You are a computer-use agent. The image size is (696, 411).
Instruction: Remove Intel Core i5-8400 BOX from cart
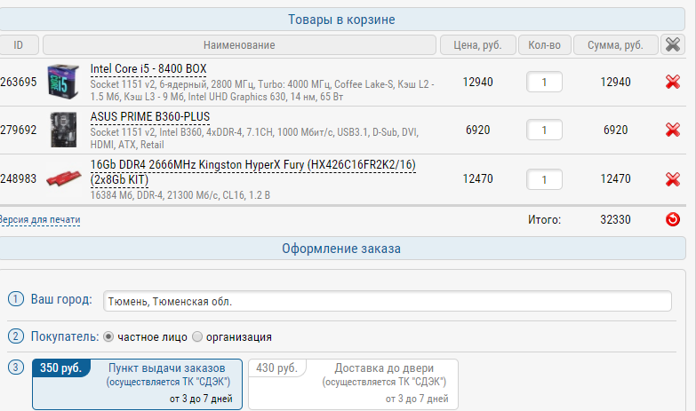click(673, 82)
